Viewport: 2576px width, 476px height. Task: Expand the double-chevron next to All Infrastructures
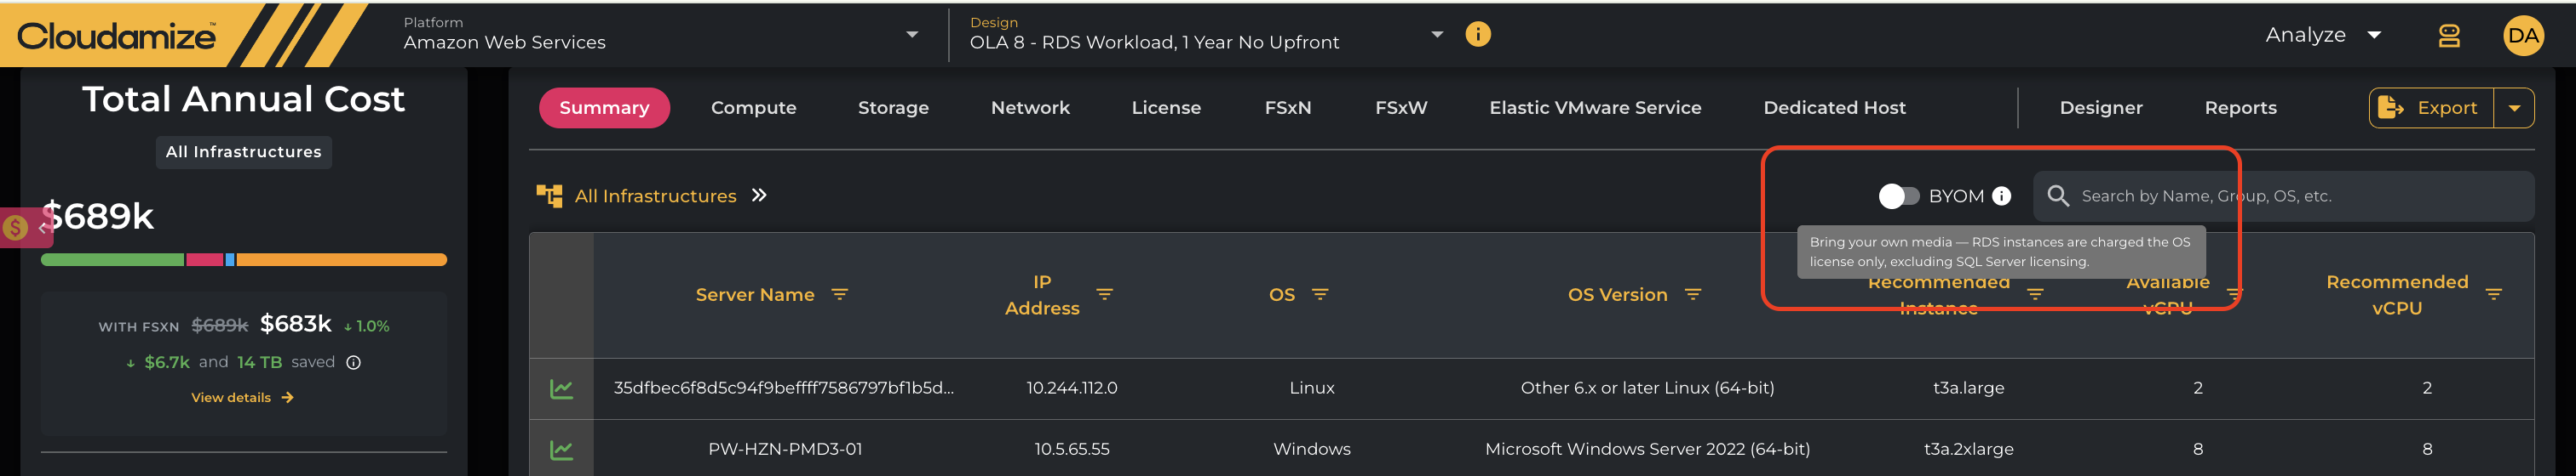pos(759,195)
